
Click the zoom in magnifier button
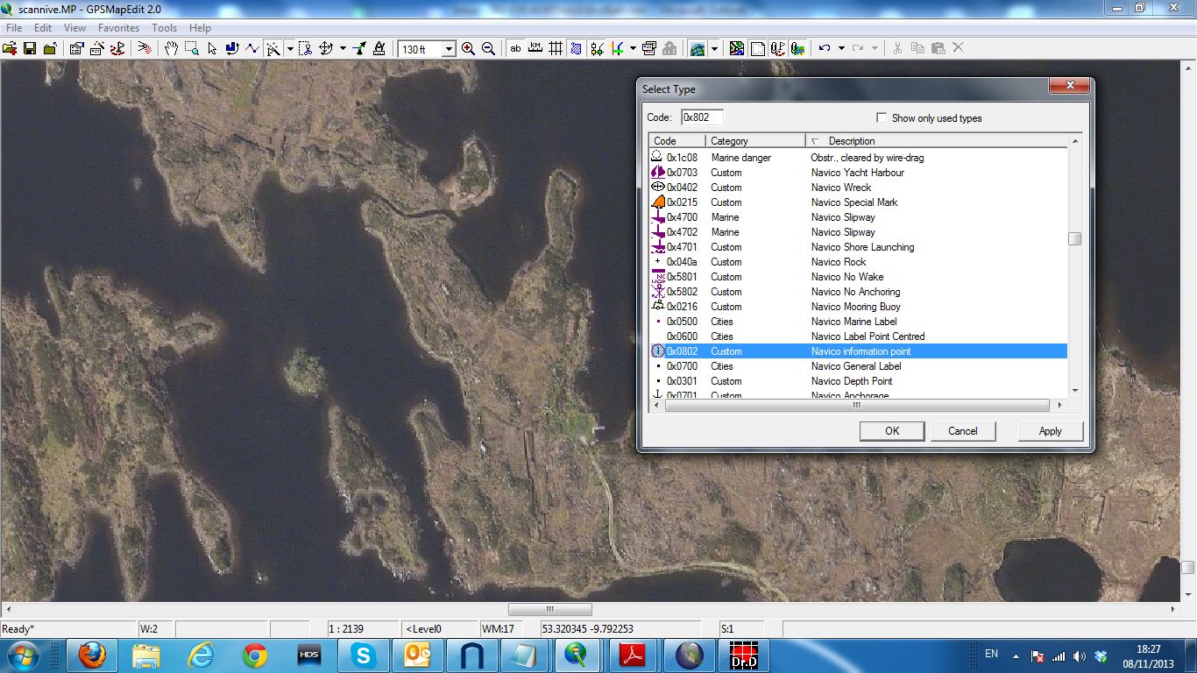[x=468, y=48]
